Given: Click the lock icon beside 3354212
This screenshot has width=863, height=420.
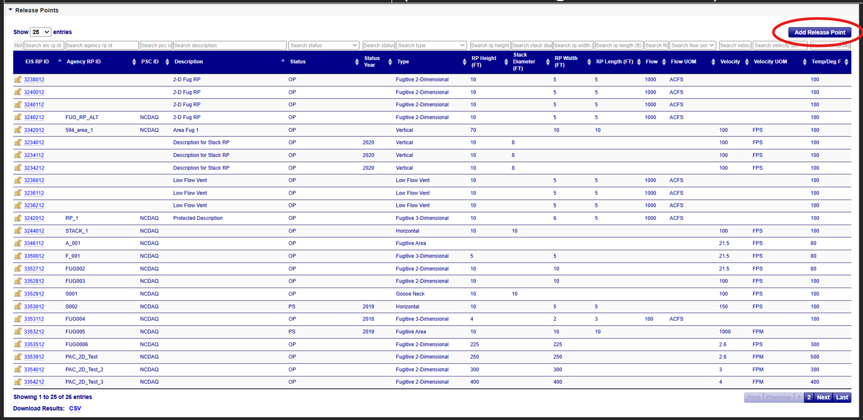Looking at the screenshot, I should coord(18,381).
